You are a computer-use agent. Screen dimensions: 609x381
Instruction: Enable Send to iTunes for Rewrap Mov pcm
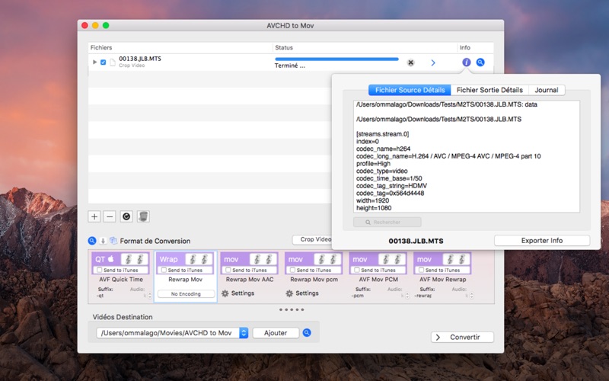tap(293, 270)
